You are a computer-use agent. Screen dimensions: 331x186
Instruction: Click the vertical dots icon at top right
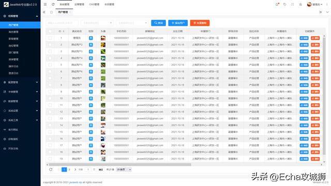point(327,4)
